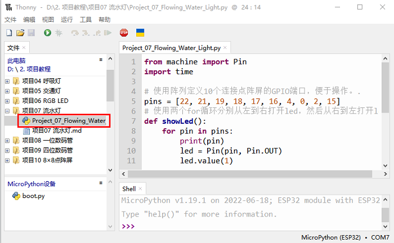Click the Shell prompt input area
394x243 pixels.
[x=253, y=226]
